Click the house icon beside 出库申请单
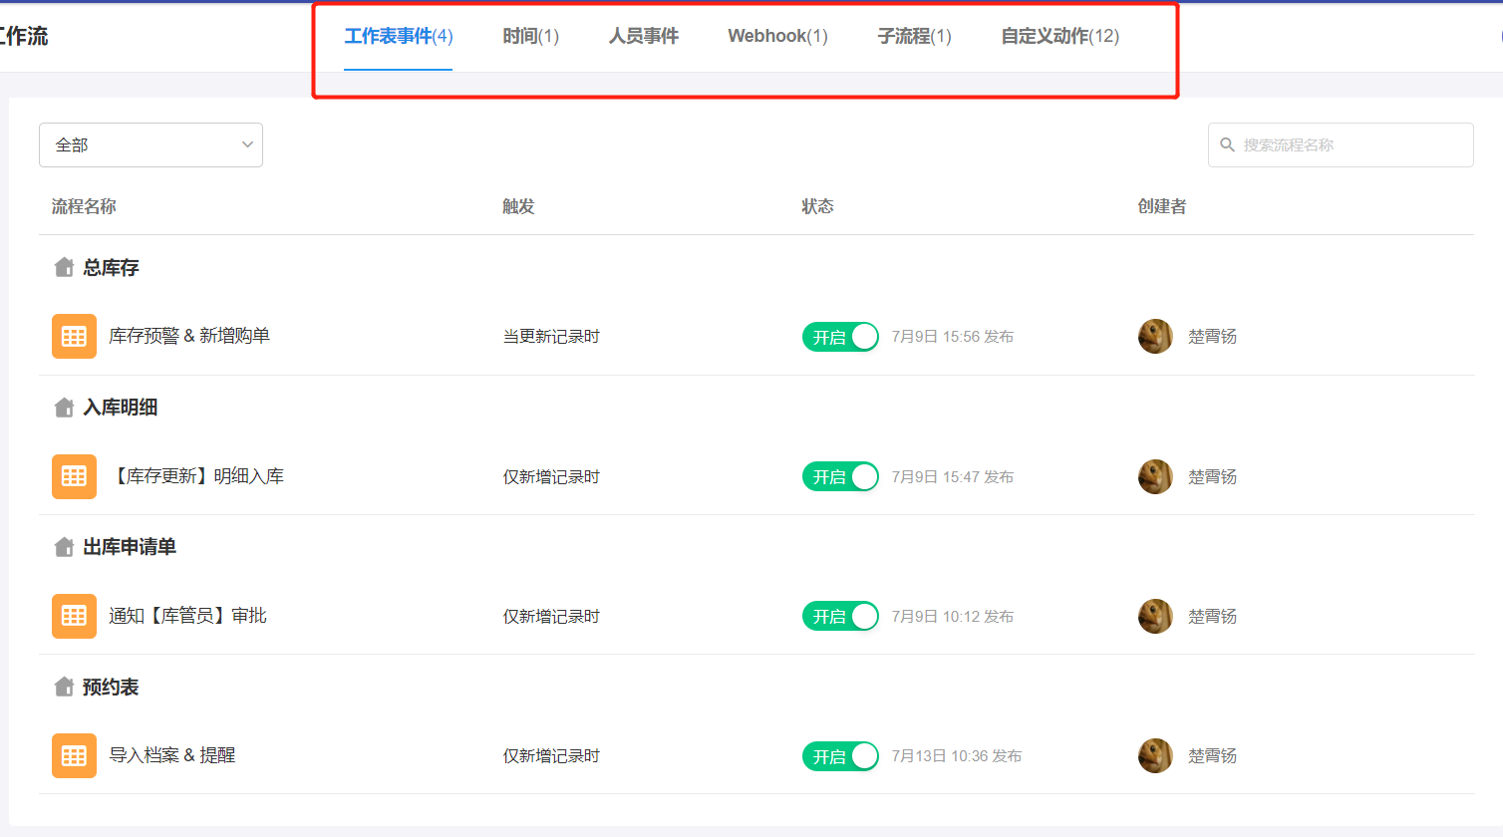Image resolution: width=1503 pixels, height=837 pixels. point(64,546)
